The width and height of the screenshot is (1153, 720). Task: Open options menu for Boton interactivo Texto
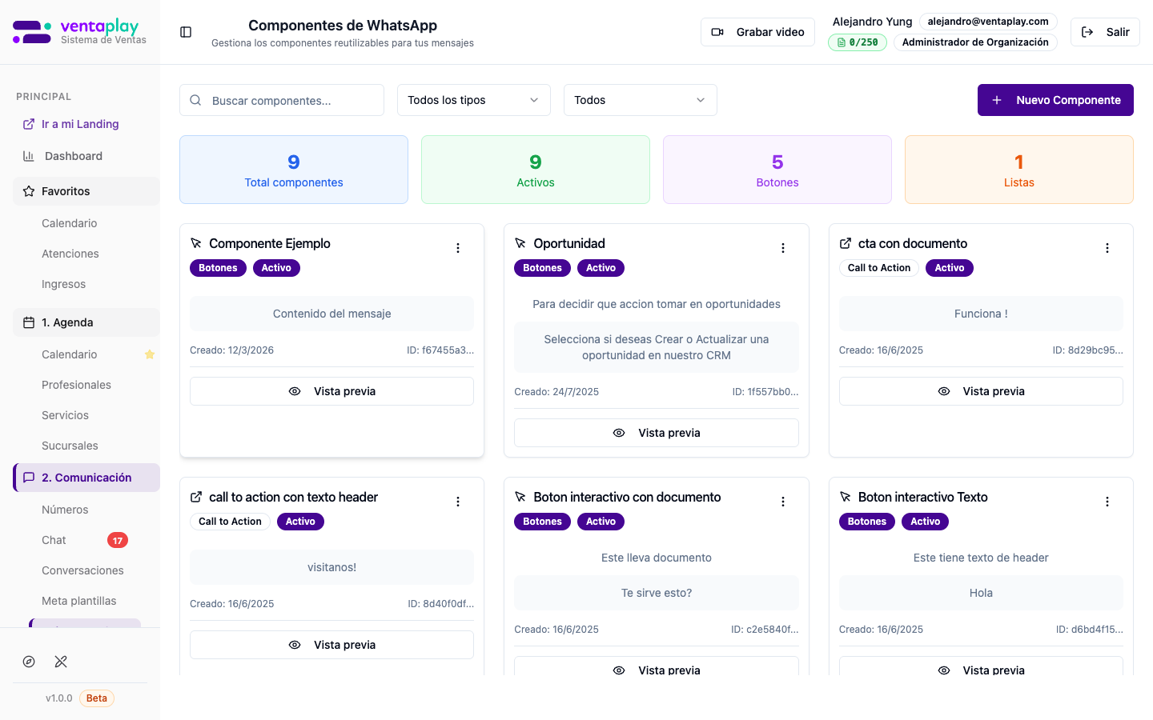[1107, 502]
